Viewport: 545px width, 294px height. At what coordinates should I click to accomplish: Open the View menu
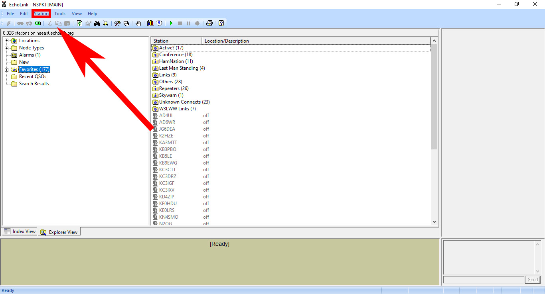77,14
